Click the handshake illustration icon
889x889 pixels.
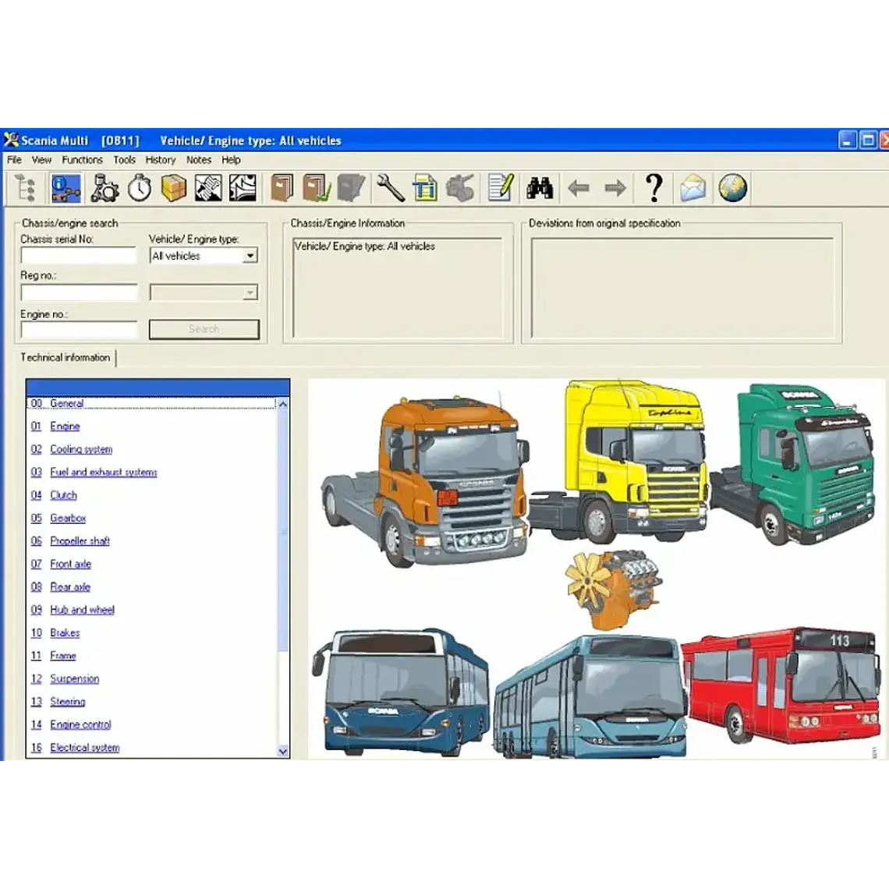tap(208, 188)
